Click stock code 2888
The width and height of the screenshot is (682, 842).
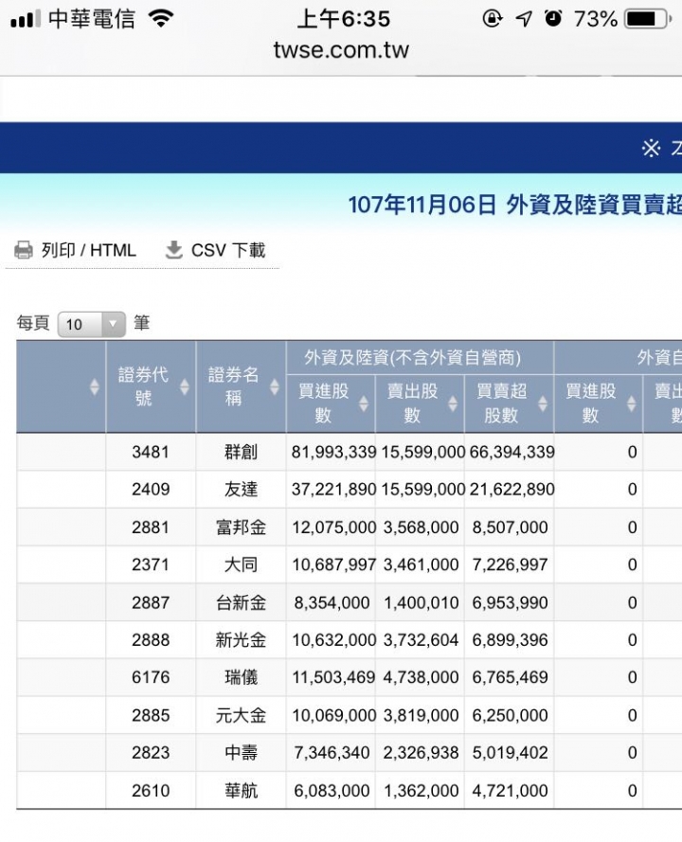[x=151, y=640]
